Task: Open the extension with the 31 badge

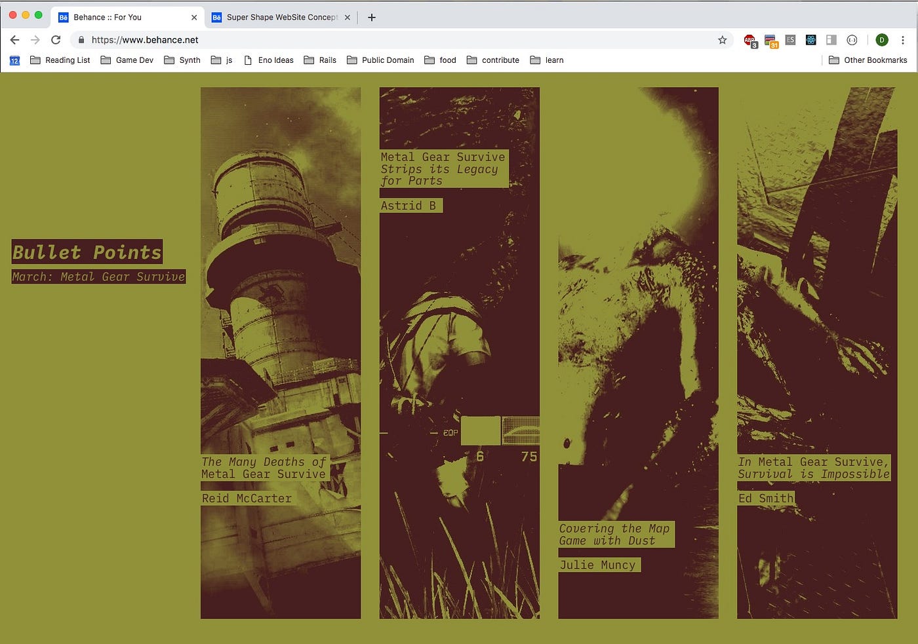Action: 770,41
